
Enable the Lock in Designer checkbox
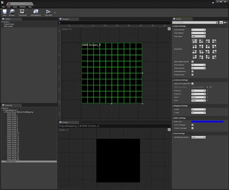click(192, 125)
